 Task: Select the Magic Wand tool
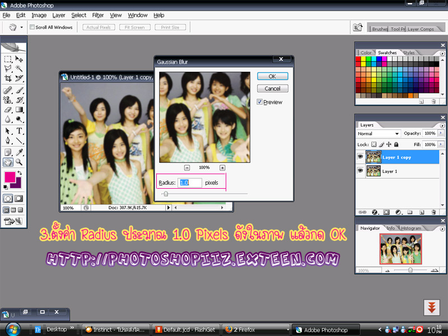coord(19,68)
